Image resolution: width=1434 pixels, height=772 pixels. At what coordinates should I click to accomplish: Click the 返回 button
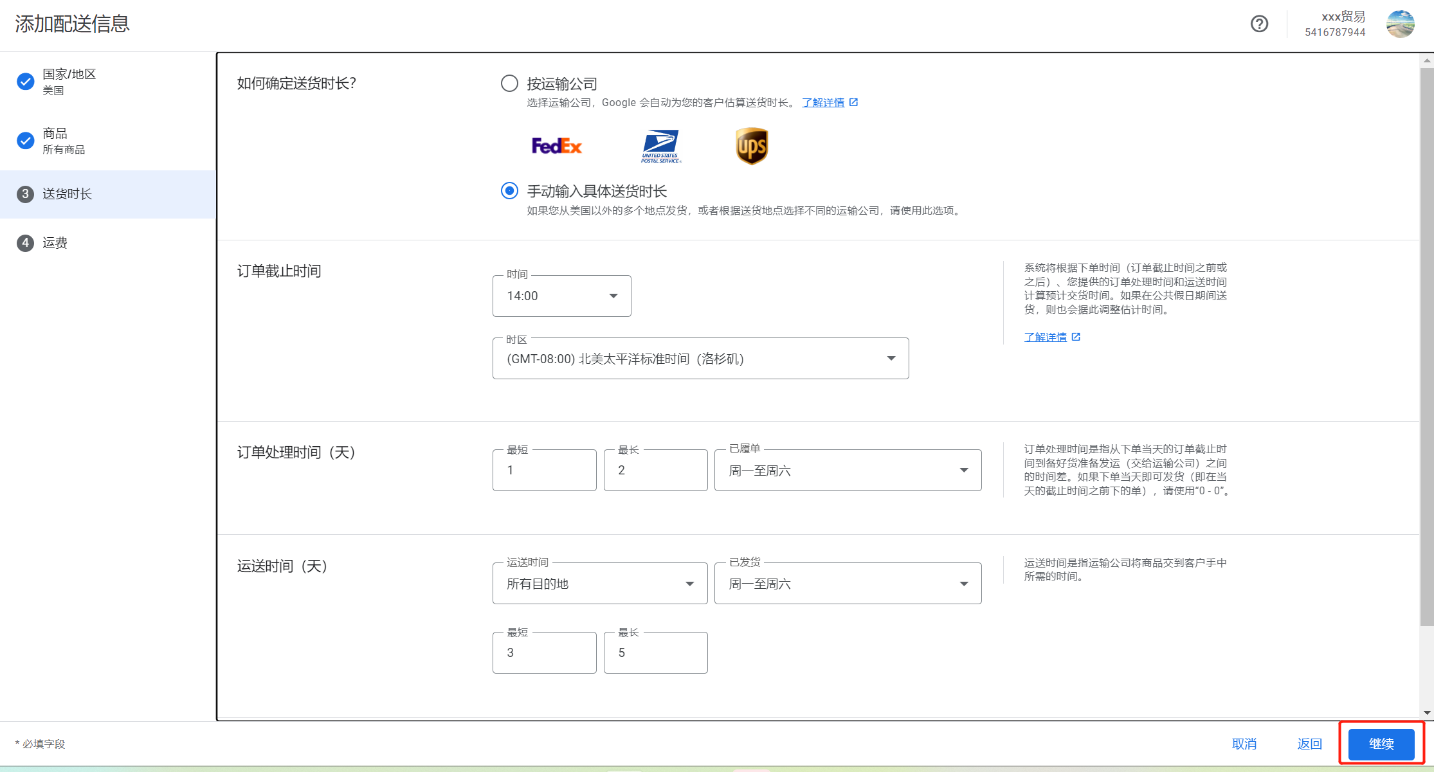(1309, 744)
